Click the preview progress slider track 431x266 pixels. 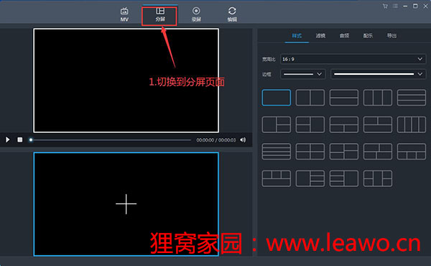(111, 140)
